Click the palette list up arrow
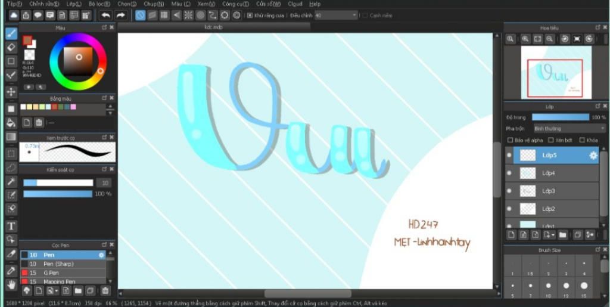The image size is (610, 307). point(110,106)
